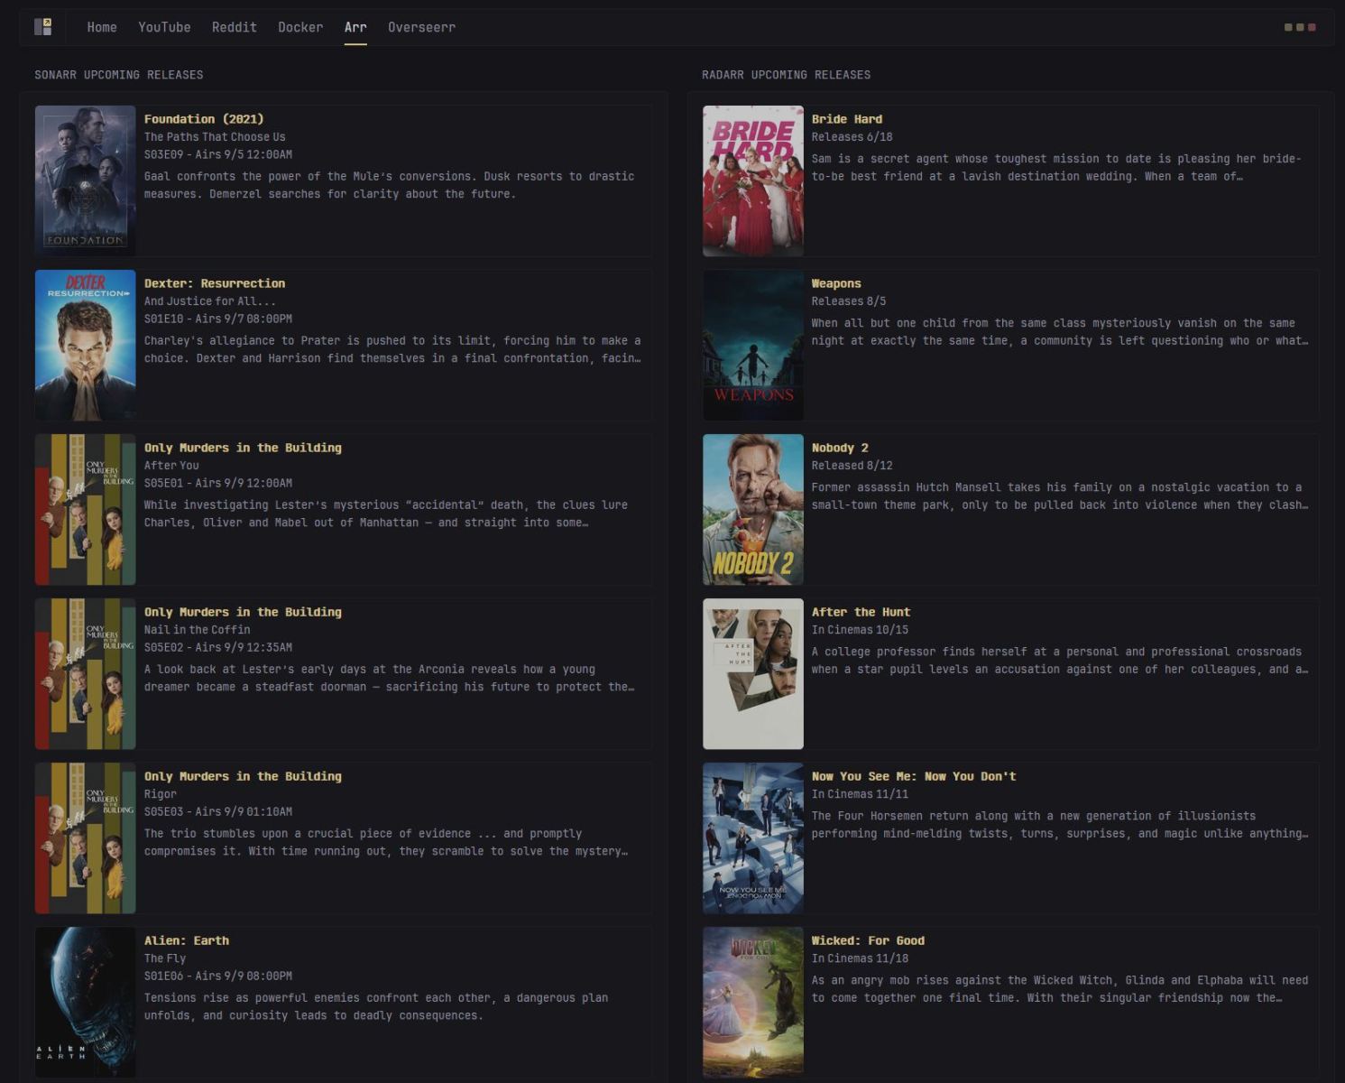
Task: Open Now You See Me: Now You Don't title
Action: pyautogui.click(x=913, y=776)
